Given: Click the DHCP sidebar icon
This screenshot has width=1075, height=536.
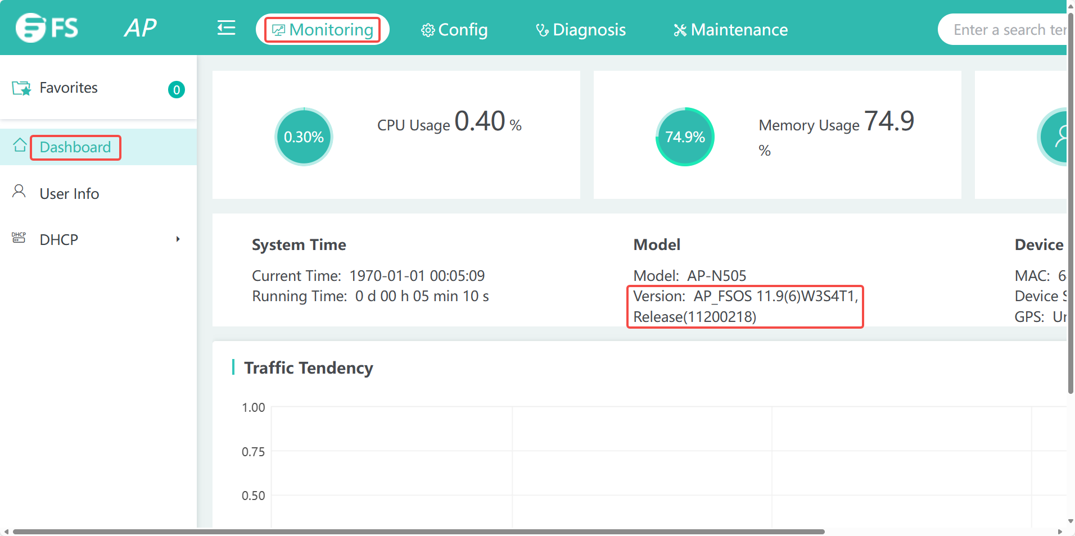Looking at the screenshot, I should click(19, 238).
